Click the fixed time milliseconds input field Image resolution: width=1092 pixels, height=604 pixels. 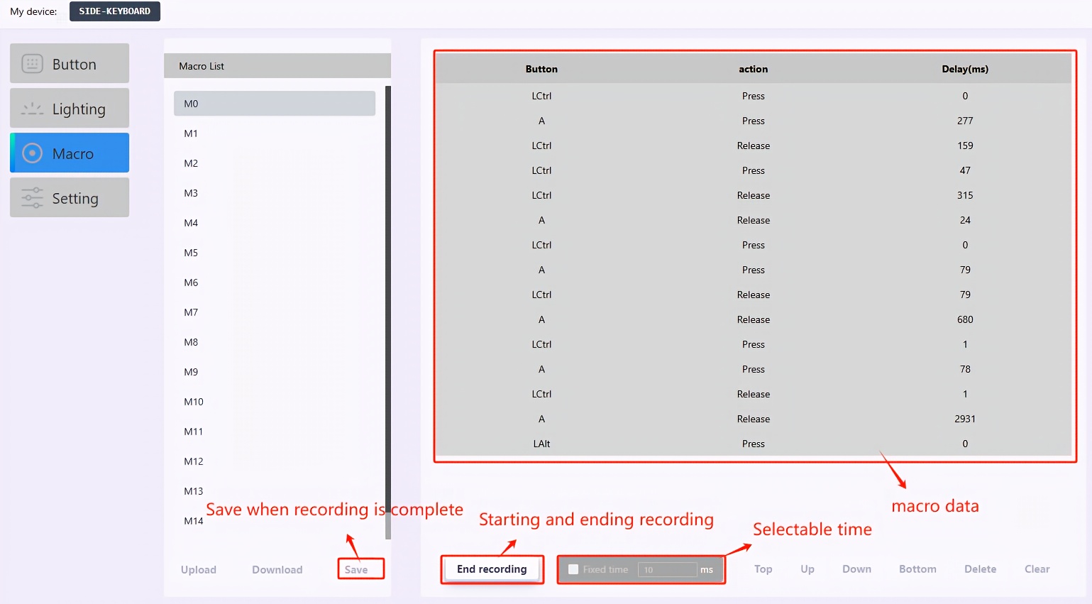(667, 569)
